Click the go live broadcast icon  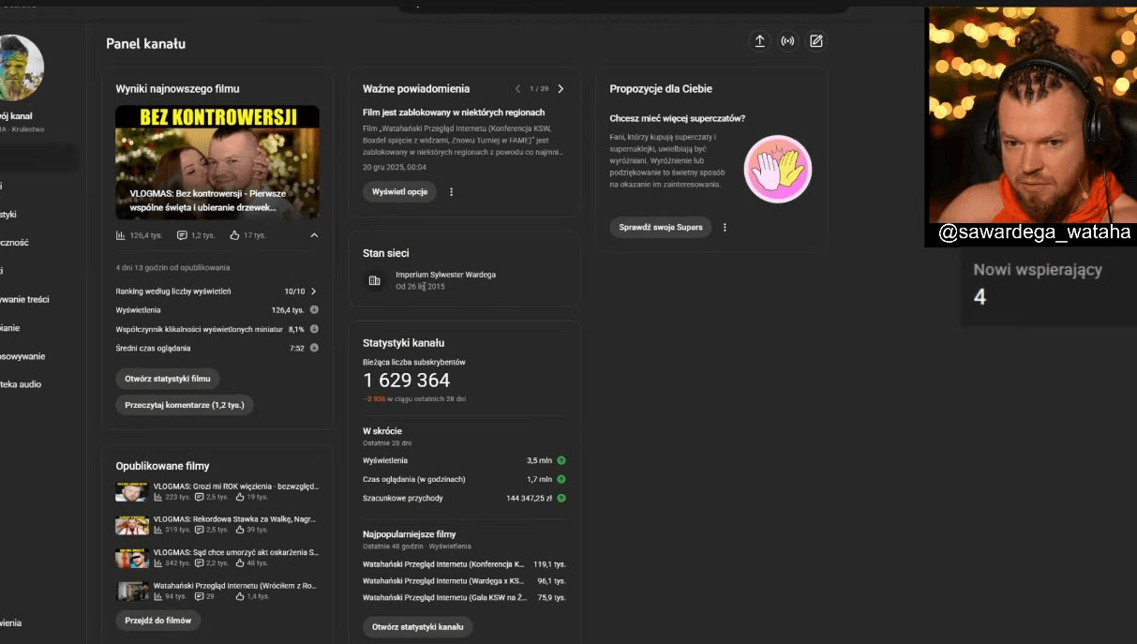point(787,40)
